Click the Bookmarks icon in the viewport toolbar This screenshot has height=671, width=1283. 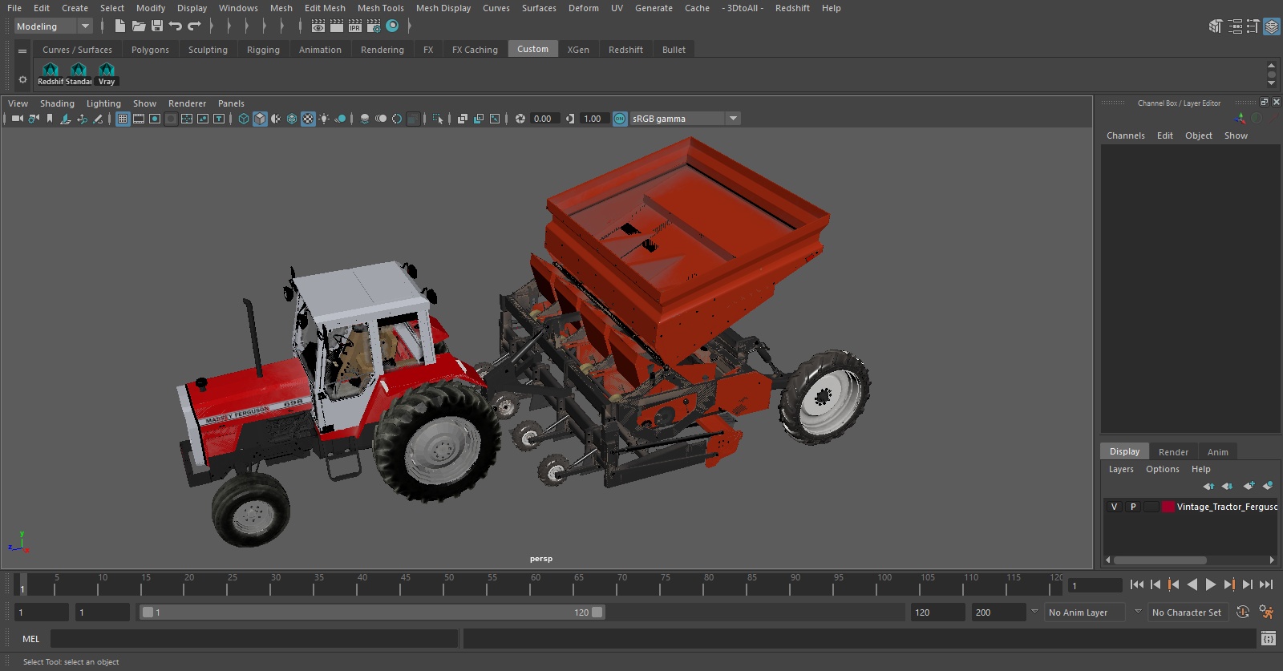click(50, 119)
